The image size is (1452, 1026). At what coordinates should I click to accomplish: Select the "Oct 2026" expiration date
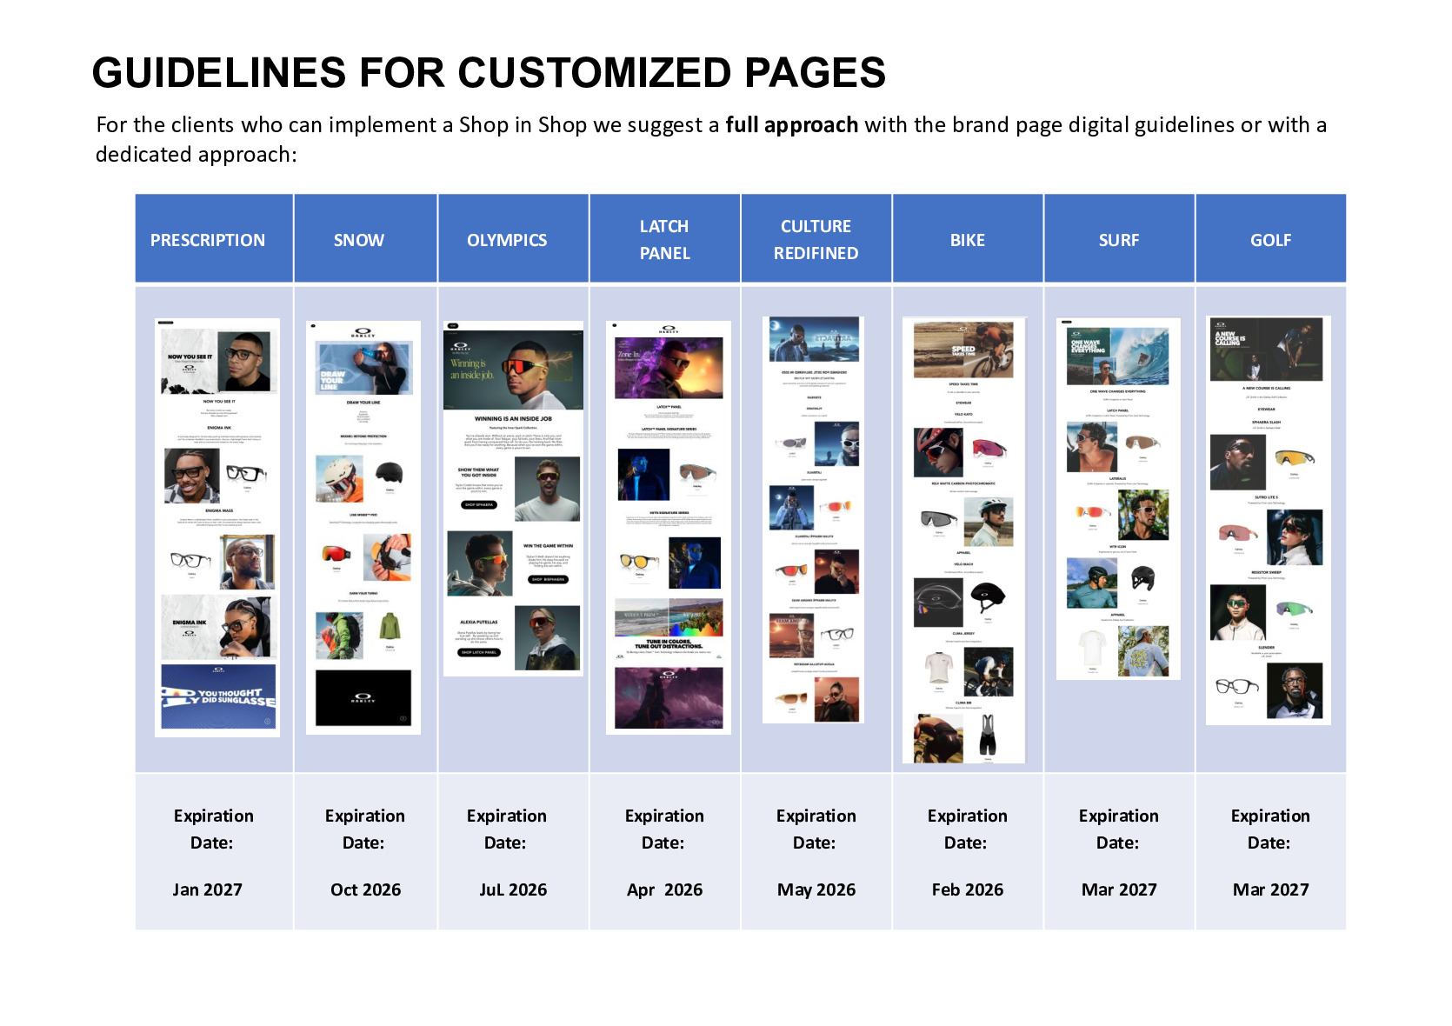[366, 889]
